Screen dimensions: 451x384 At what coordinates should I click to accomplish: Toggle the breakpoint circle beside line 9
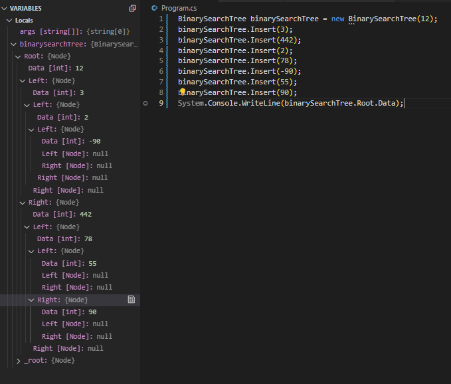coord(145,103)
